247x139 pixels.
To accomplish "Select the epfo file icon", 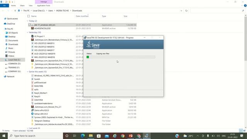I will pyautogui.click(x=32, y=90).
